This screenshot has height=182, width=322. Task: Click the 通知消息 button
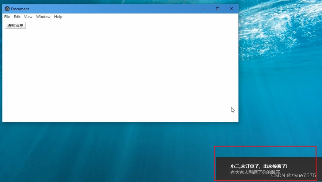click(x=15, y=26)
